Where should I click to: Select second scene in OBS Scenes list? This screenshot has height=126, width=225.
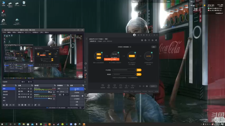pos(9,92)
